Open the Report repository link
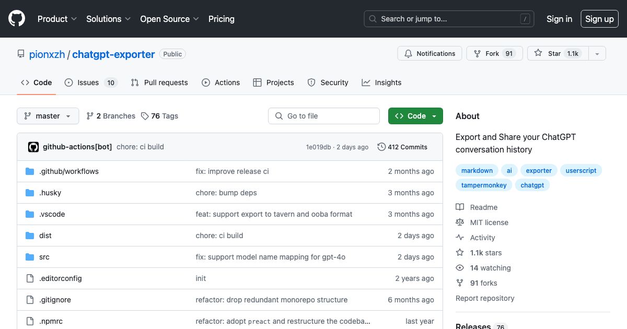The height and width of the screenshot is (329, 627). [x=485, y=298]
